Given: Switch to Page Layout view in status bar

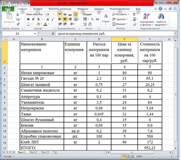Looking at the screenshot, I should [x=128, y=156].
